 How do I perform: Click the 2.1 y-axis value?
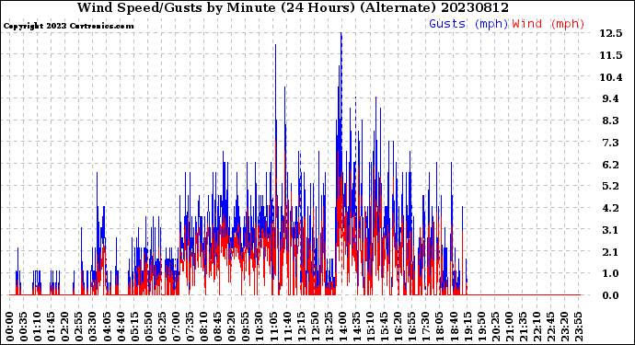point(611,252)
